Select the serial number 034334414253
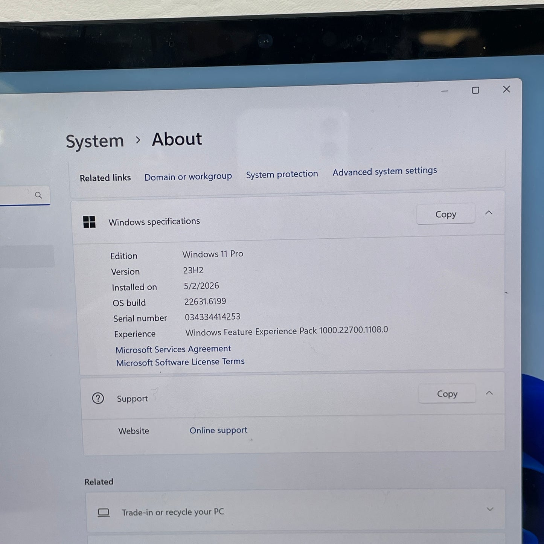Image resolution: width=544 pixels, height=544 pixels. click(212, 317)
